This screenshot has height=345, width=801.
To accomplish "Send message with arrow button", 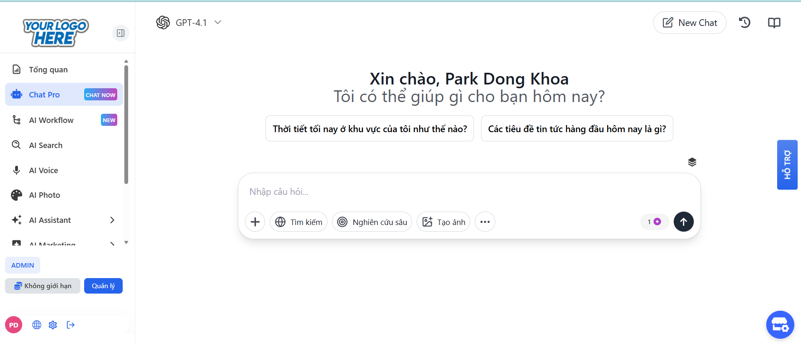I will pyautogui.click(x=683, y=222).
